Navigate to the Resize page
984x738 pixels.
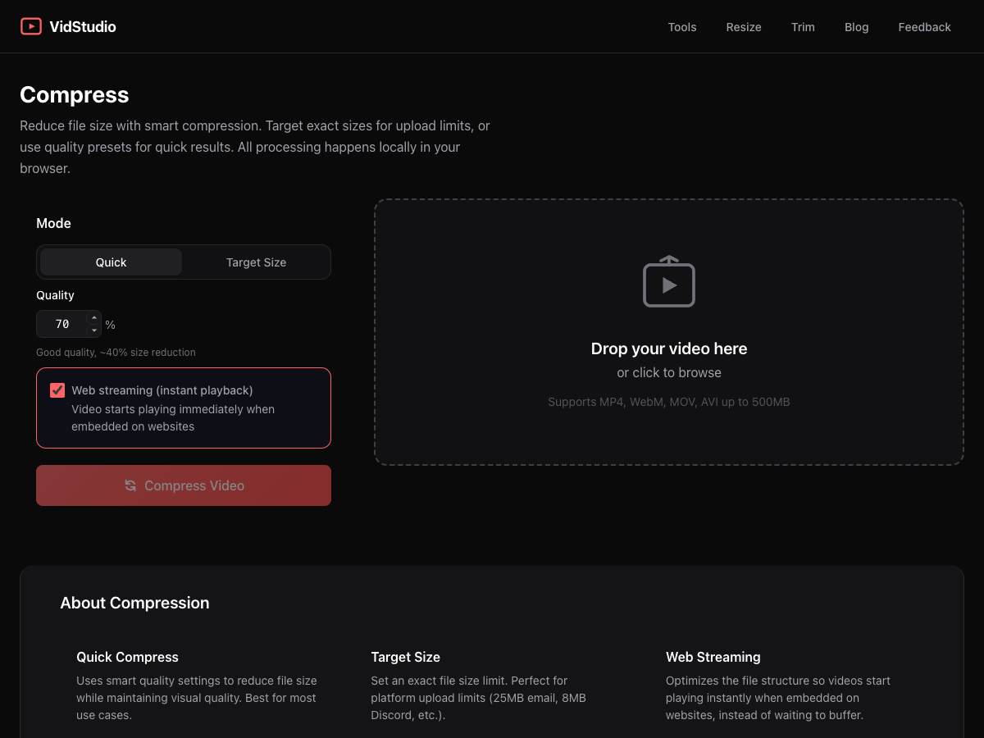click(x=743, y=27)
